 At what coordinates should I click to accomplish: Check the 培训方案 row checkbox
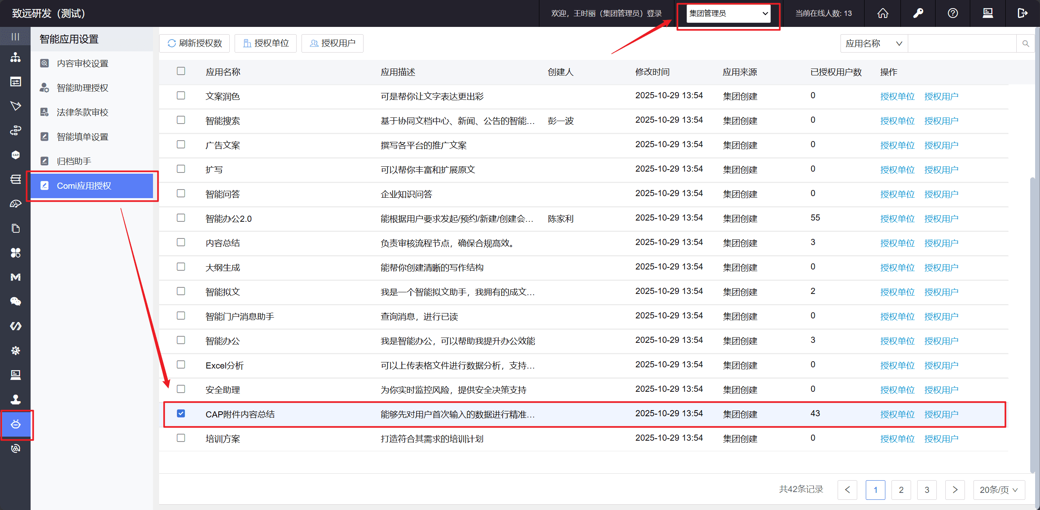click(x=181, y=438)
